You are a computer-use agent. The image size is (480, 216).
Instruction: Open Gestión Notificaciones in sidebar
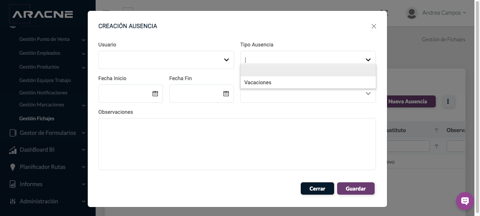(x=43, y=92)
